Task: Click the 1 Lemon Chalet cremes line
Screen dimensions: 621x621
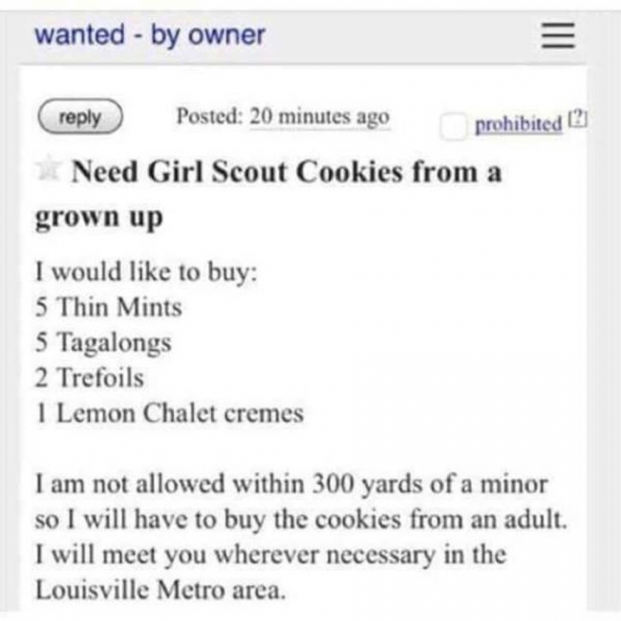Action: [x=169, y=413]
